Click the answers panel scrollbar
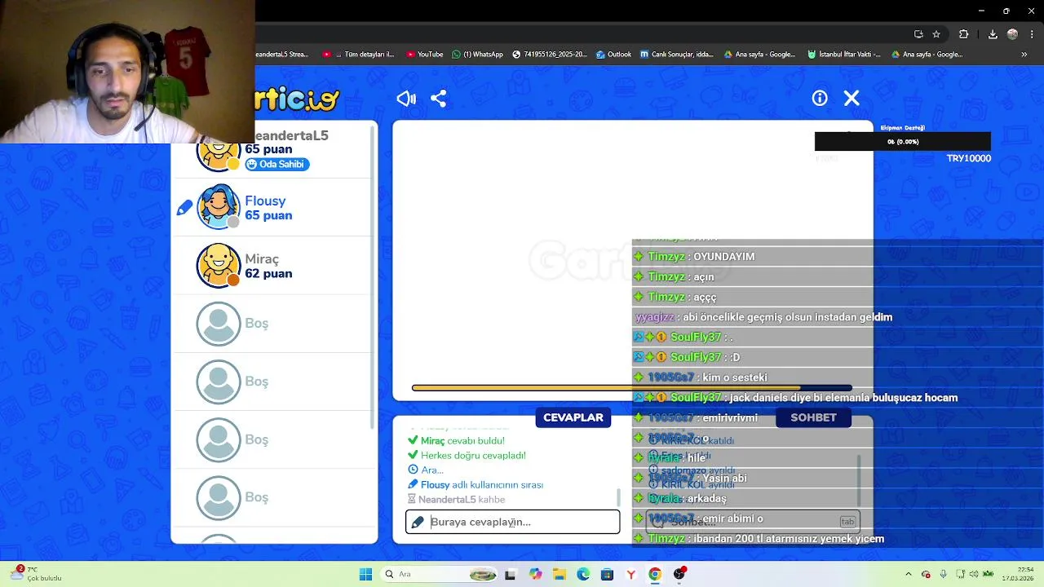1044x587 pixels. 617,497
